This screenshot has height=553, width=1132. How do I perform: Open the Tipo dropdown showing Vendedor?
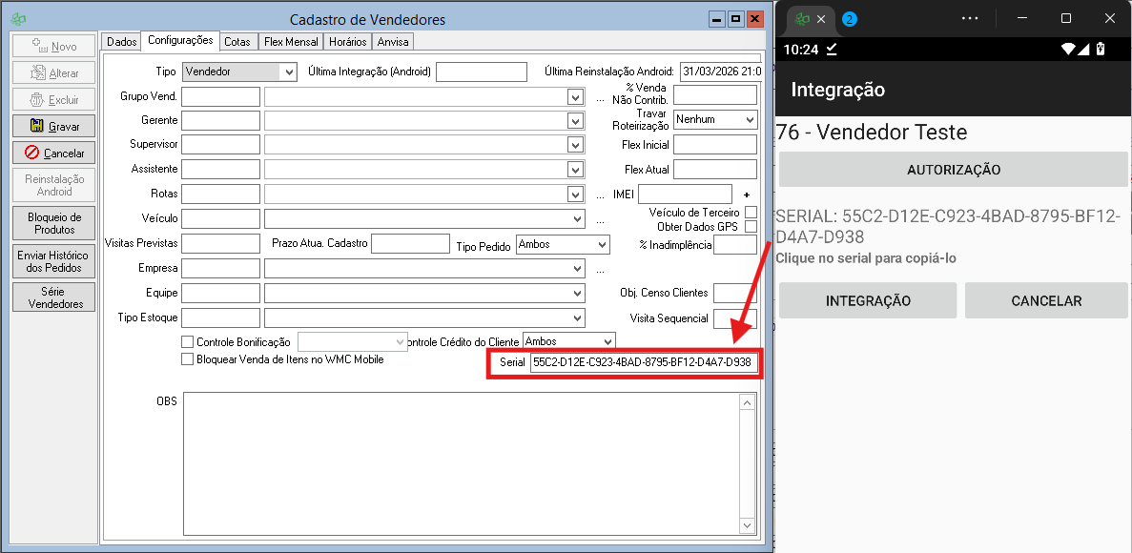coord(288,72)
